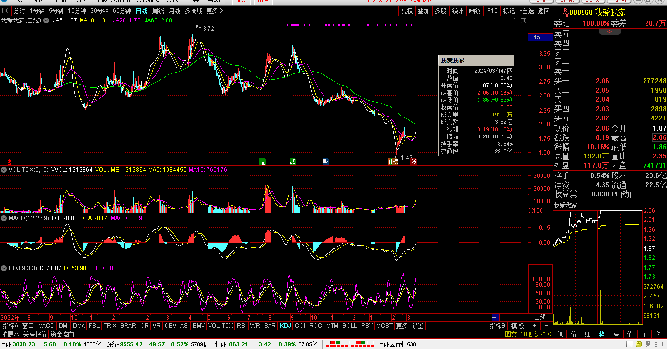Select the 60分钟 period

[122, 11]
